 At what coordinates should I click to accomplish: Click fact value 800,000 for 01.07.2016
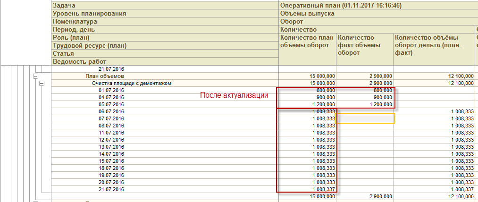(383, 90)
